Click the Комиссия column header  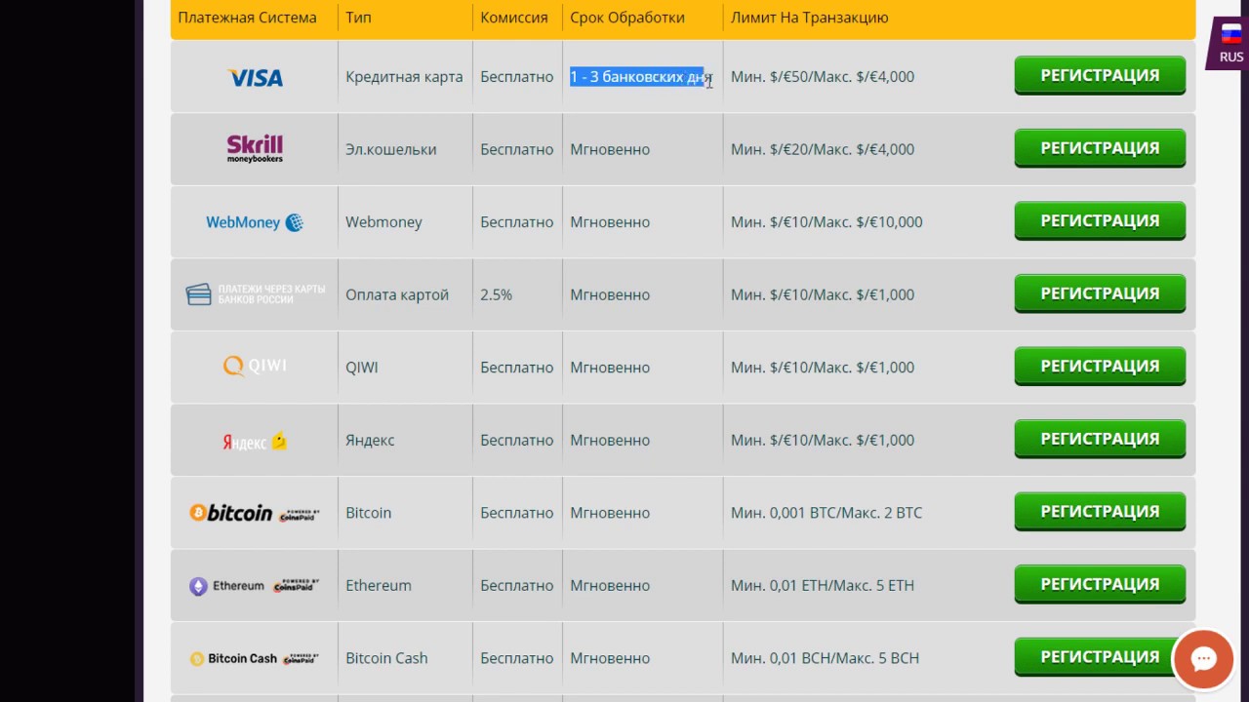coord(514,18)
